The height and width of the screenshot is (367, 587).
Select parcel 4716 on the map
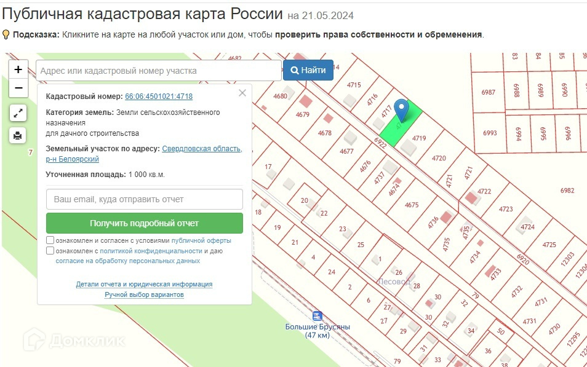372,100
